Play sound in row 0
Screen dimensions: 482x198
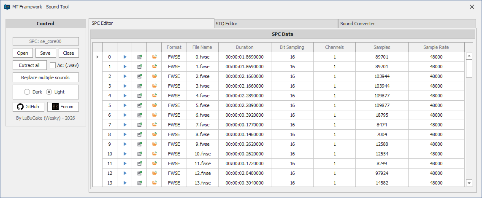125,57
